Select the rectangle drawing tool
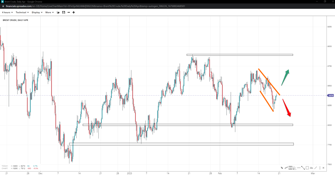The image size is (335, 175). (307, 168)
